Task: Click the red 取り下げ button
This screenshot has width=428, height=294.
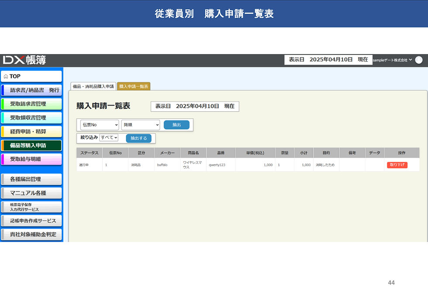Action: click(397, 165)
